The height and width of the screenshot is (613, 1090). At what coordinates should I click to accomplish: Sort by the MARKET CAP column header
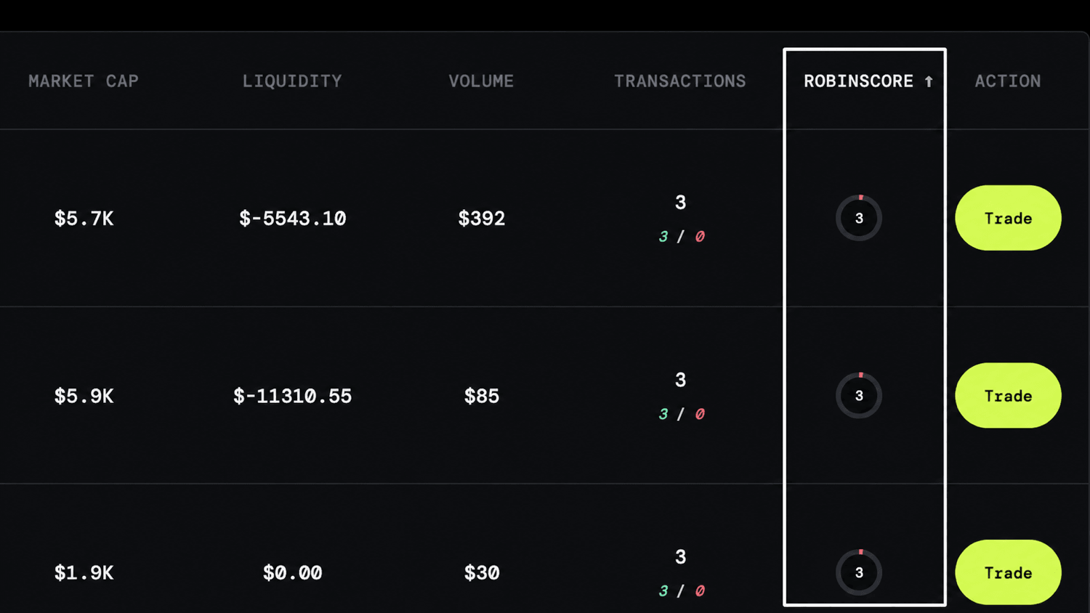tap(84, 81)
